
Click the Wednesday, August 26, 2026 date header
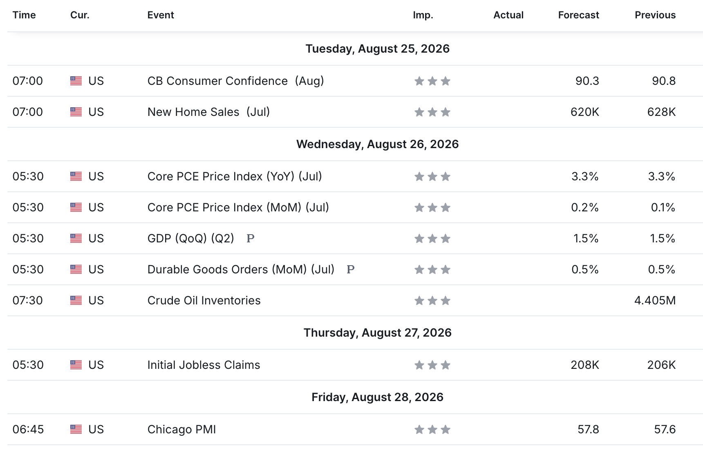pos(378,144)
